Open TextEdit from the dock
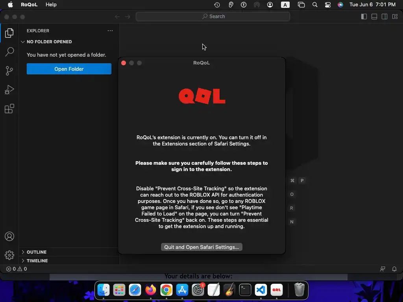Screen dimensions: 403x302 pyautogui.click(x=214, y=290)
